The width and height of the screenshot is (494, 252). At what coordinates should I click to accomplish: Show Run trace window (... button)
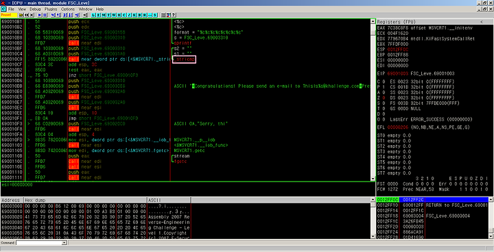click(x=150, y=15)
